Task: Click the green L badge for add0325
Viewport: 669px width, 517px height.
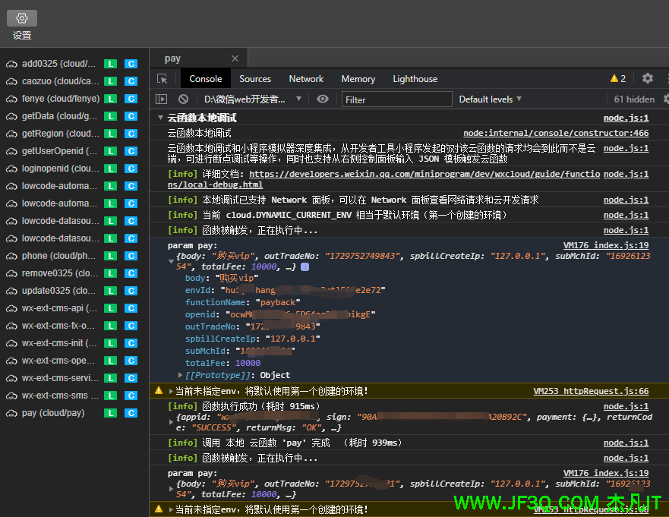Action: 110,64
